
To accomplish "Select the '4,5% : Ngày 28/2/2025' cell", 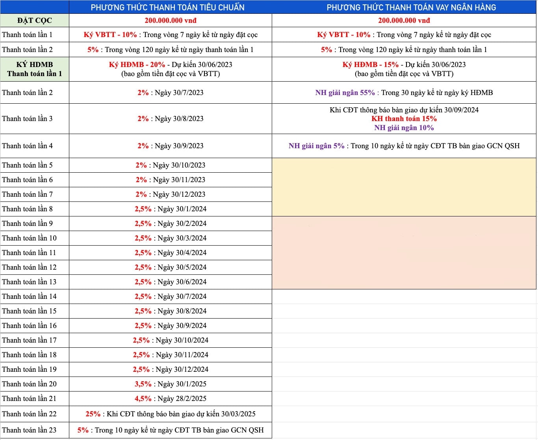I will (170, 399).
